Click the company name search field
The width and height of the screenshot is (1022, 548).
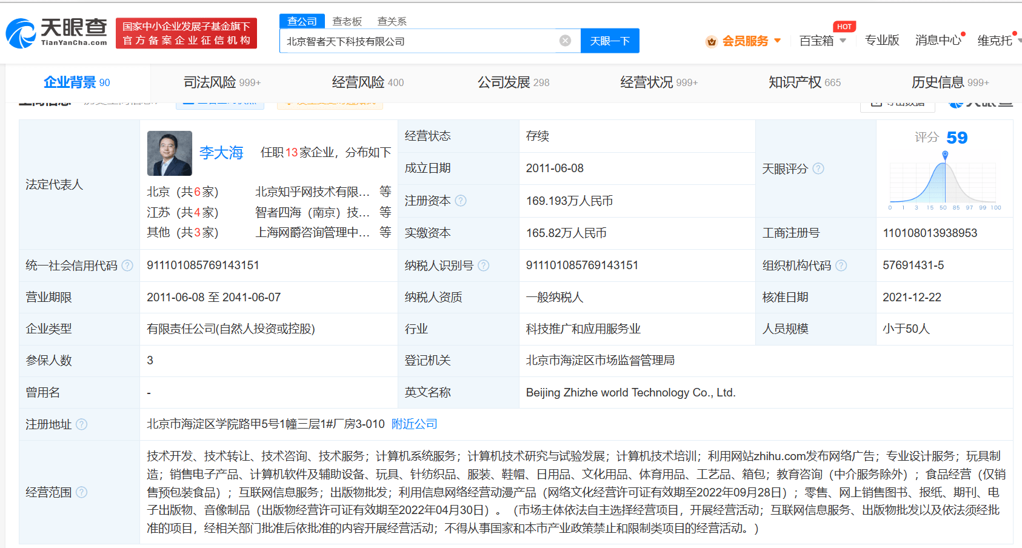pos(418,41)
